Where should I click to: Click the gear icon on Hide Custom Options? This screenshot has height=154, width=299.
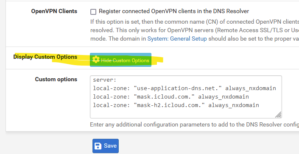[96, 60]
